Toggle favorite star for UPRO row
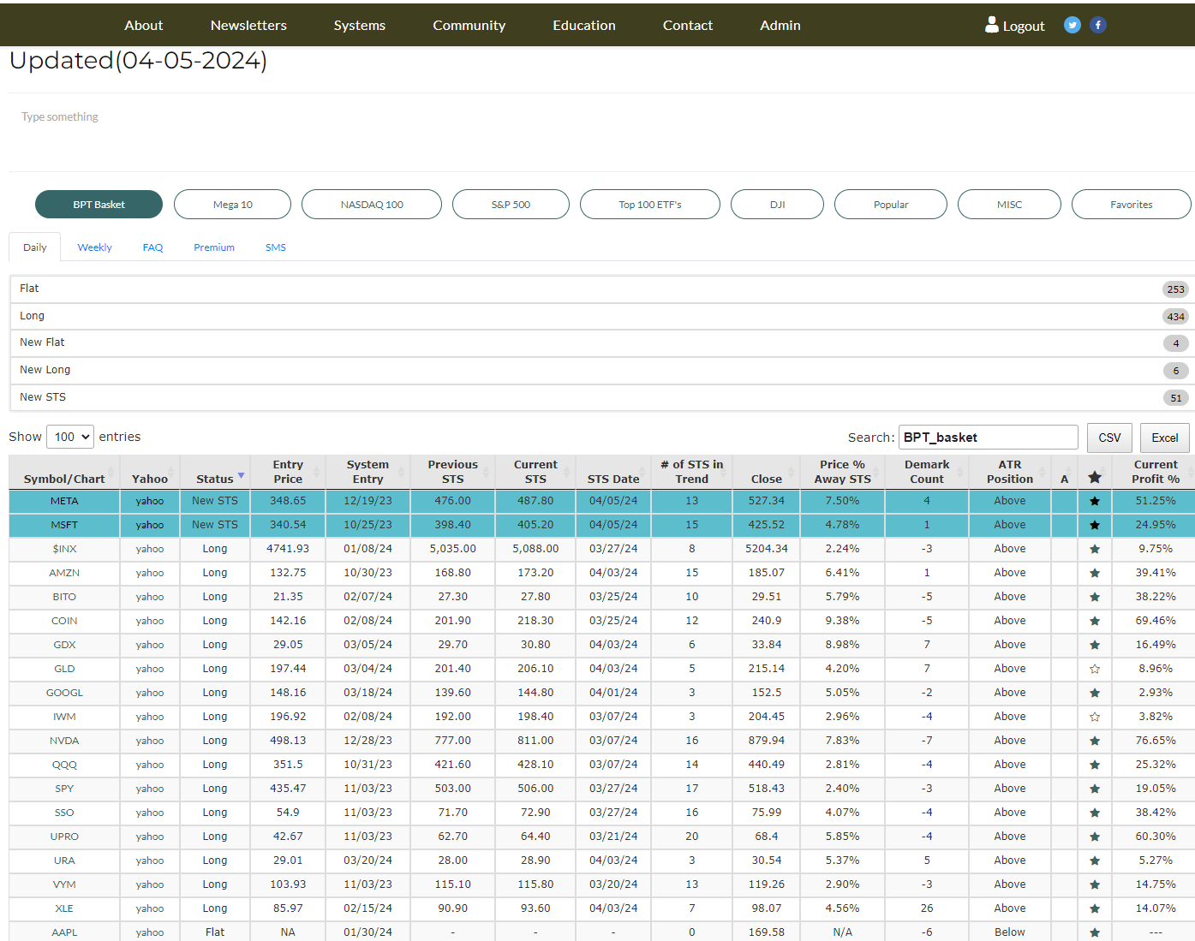The width and height of the screenshot is (1195, 941). coord(1094,837)
